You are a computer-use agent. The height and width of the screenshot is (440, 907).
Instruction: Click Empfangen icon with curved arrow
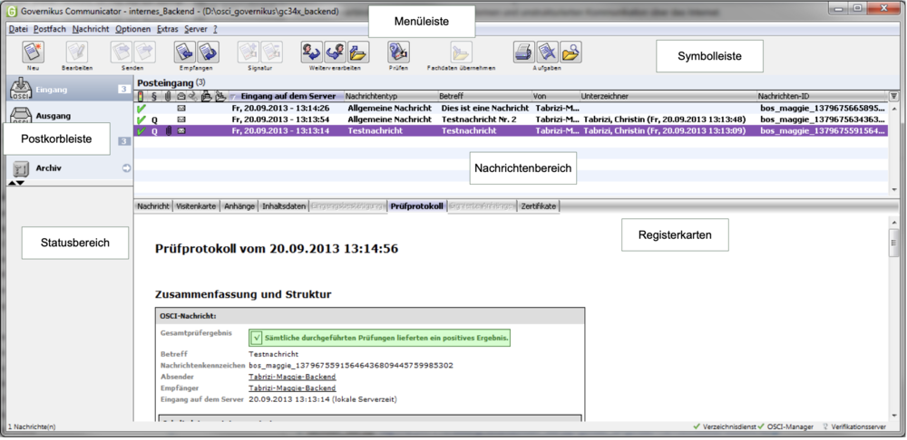pos(209,53)
